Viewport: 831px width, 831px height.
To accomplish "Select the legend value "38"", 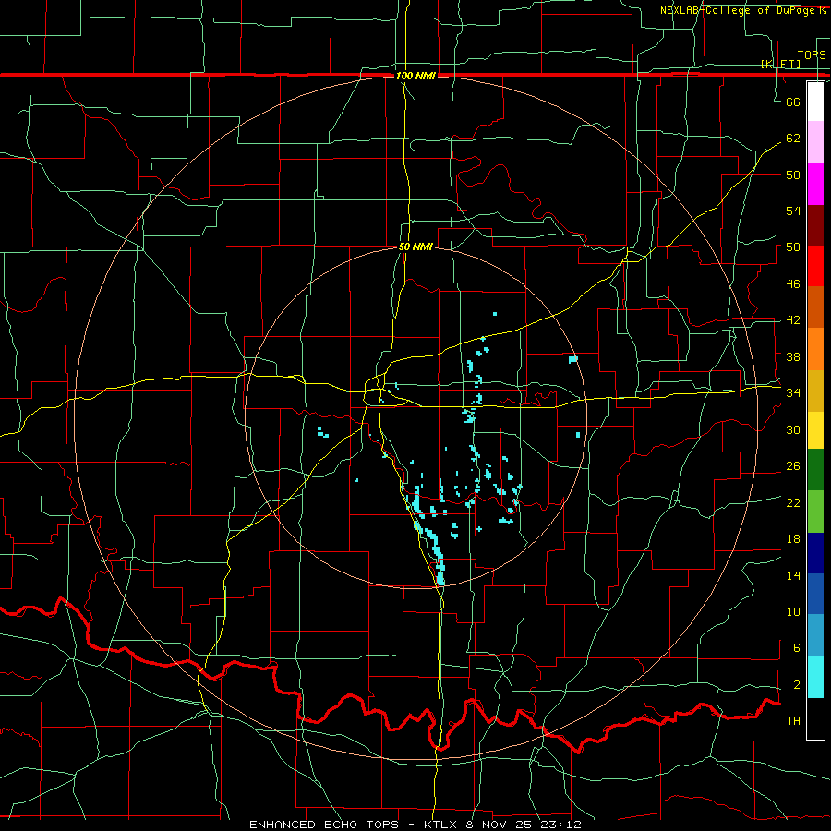I will pyautogui.click(x=793, y=356).
